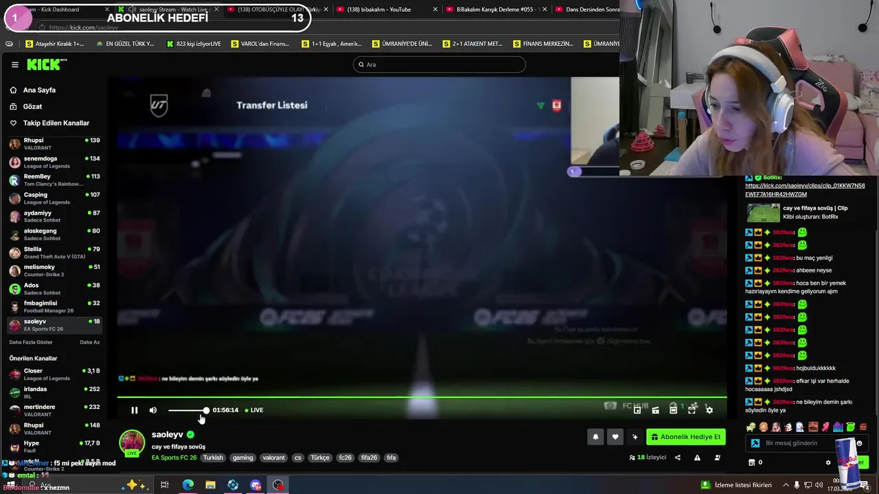Toggle notification bell for saoleyv
Screen dimensions: 879x494
(x=595, y=437)
